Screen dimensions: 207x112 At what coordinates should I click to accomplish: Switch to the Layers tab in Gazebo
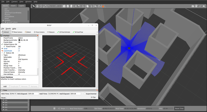[22, 6]
